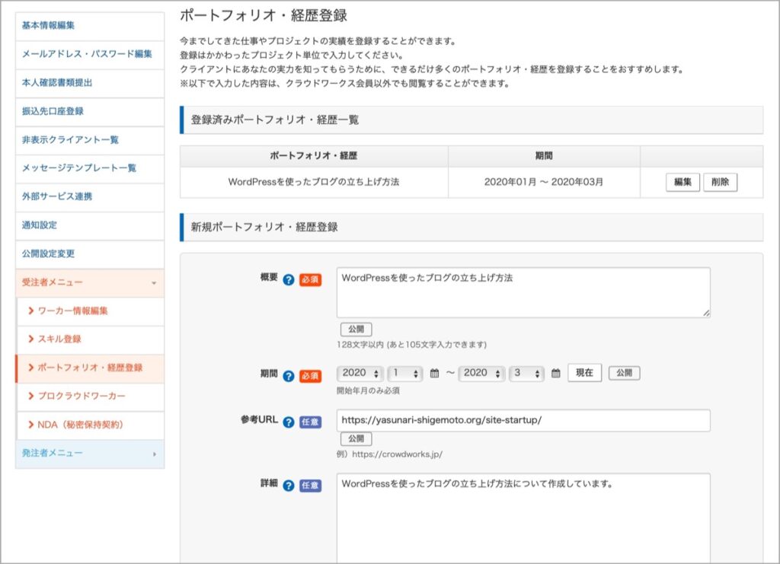Viewport: 780px width, 564px height.
Task: Open 通知設定 in the sidebar
Action: 90,225
